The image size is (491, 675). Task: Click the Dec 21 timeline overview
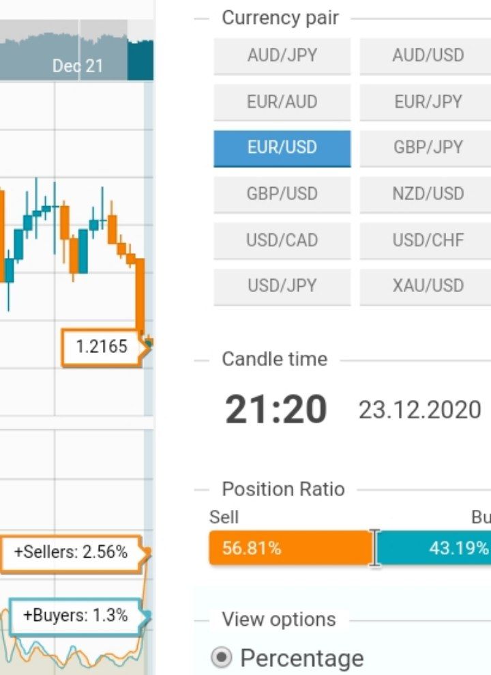[x=77, y=66]
